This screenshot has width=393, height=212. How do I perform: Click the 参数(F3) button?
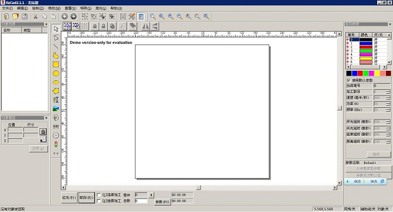click(162, 201)
